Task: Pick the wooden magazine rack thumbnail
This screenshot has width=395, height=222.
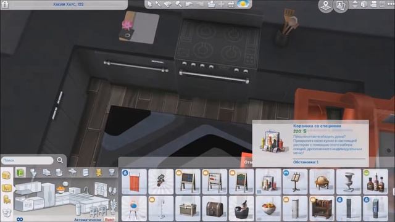Action: (322, 208)
